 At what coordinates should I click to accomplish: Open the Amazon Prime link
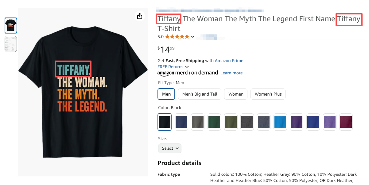229,61
